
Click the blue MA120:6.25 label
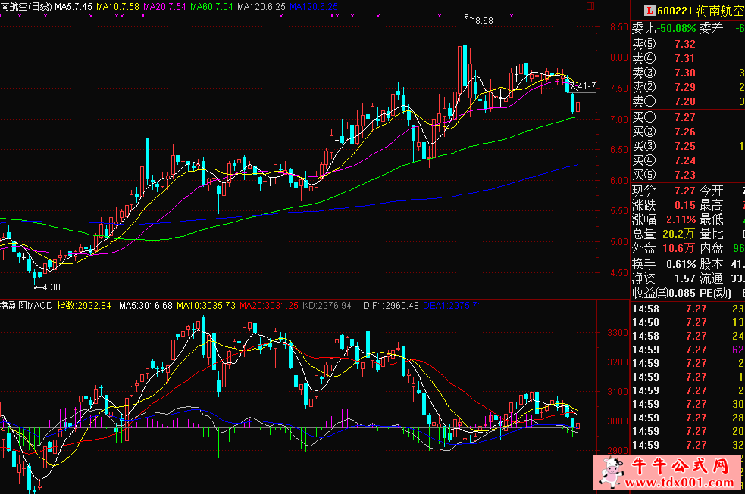[x=314, y=7]
